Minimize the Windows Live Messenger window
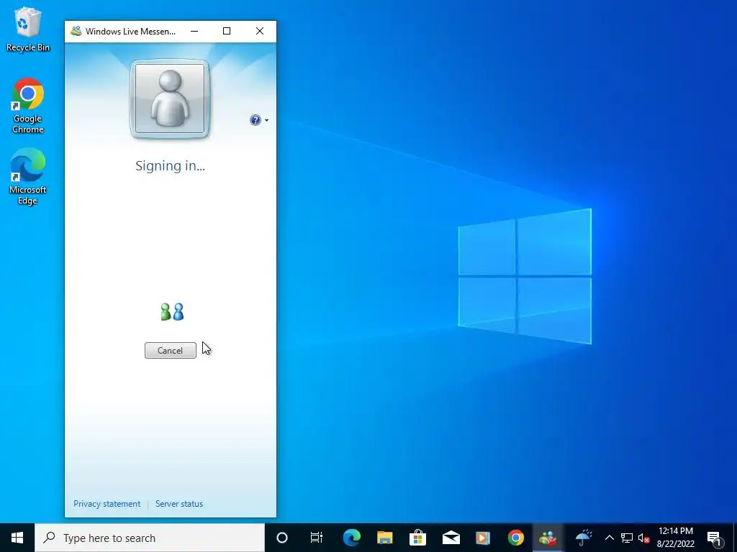The width and height of the screenshot is (737, 552). pos(194,31)
